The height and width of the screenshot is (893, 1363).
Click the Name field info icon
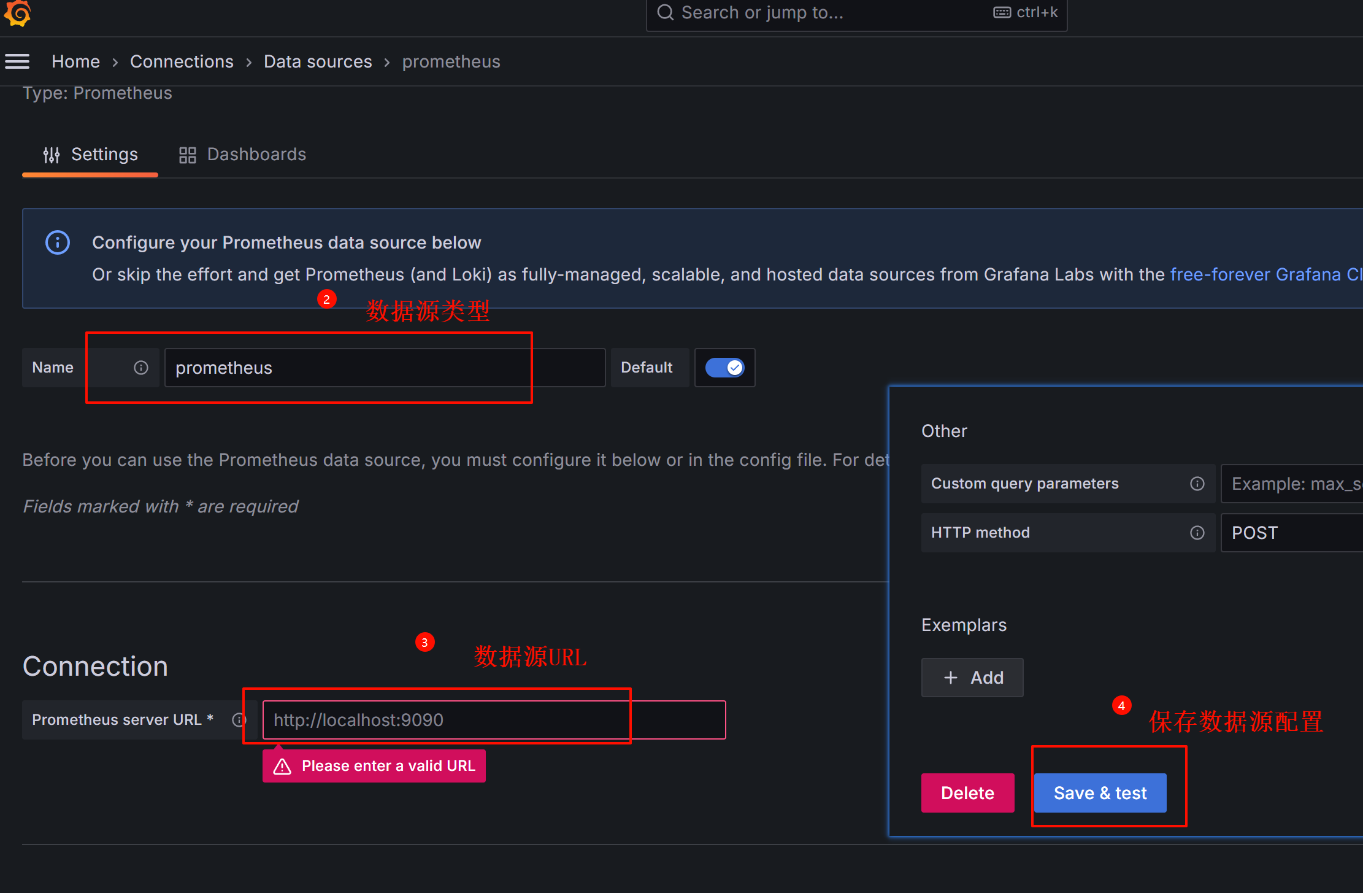point(141,368)
